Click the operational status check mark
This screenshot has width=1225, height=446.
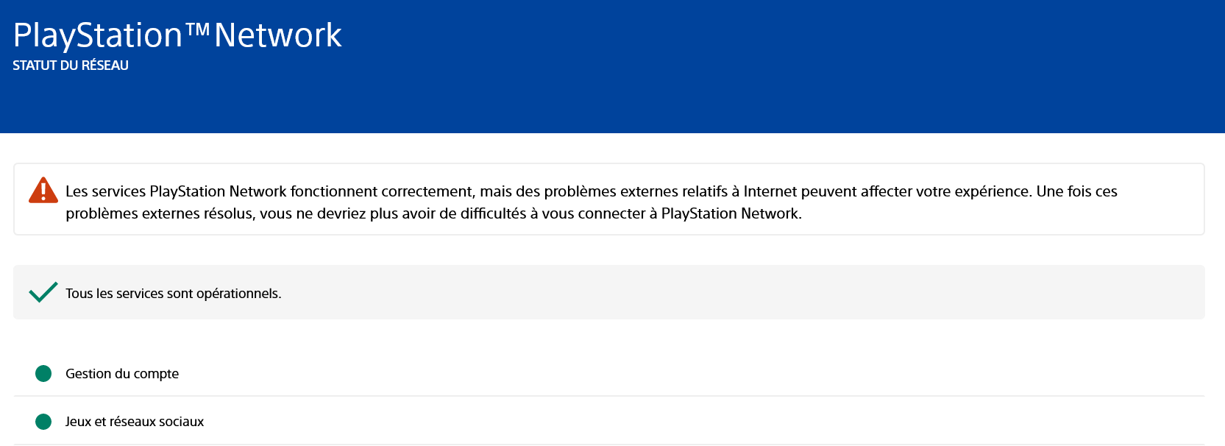pos(42,291)
